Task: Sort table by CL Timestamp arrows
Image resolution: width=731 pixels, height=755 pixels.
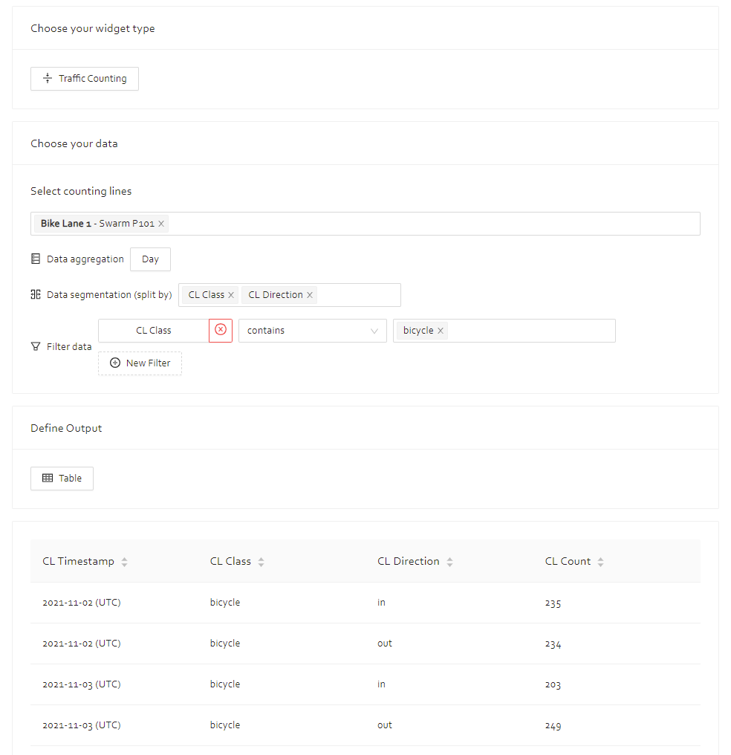Action: pos(124,562)
